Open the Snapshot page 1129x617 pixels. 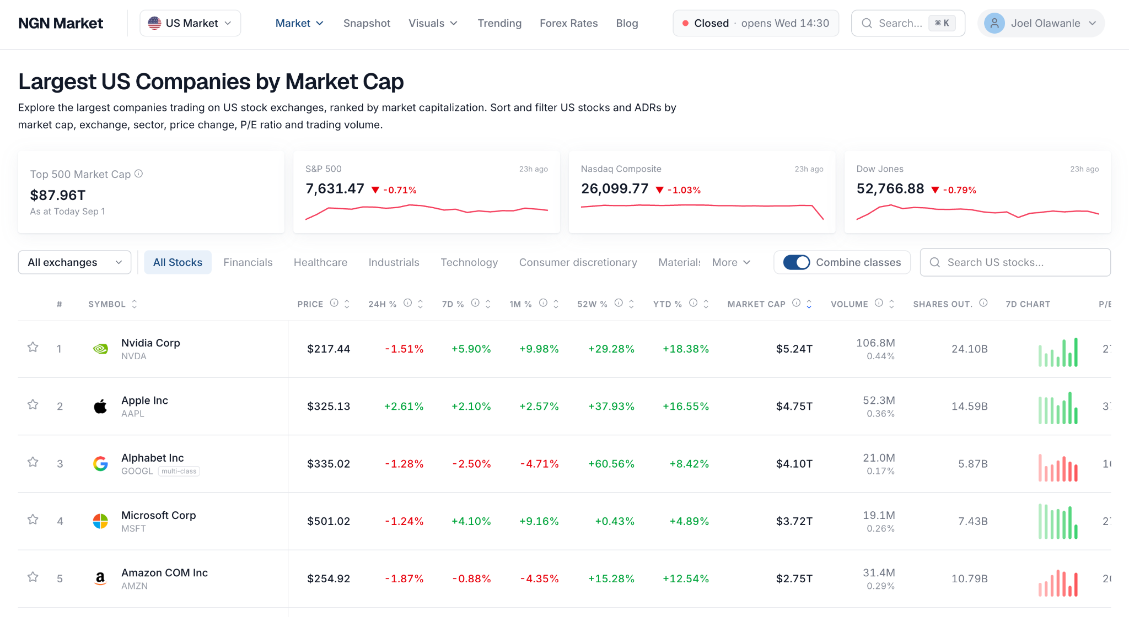[367, 23]
